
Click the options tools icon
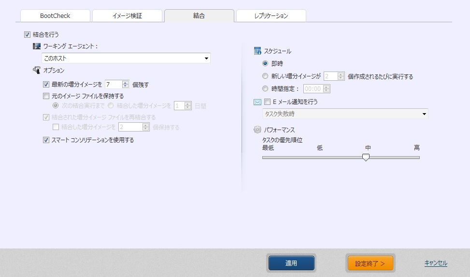37,70
